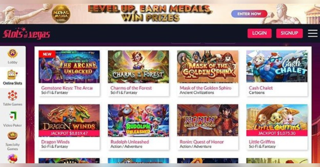
Task: Click the LOGIN button
Action: 259,33
